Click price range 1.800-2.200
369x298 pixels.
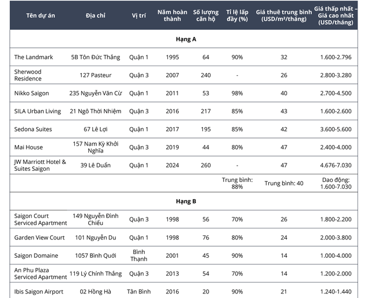click(x=336, y=219)
